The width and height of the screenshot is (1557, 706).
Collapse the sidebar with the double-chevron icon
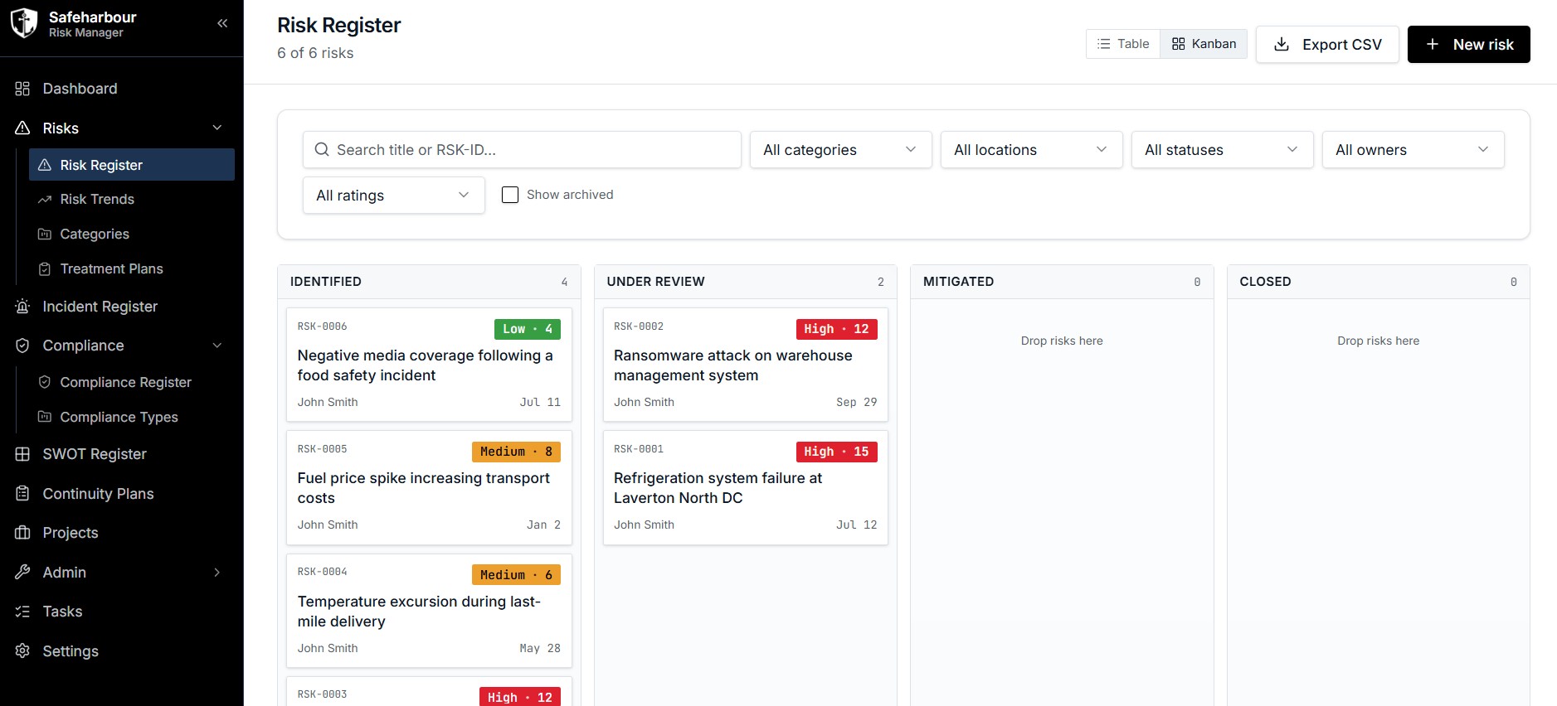click(x=222, y=23)
